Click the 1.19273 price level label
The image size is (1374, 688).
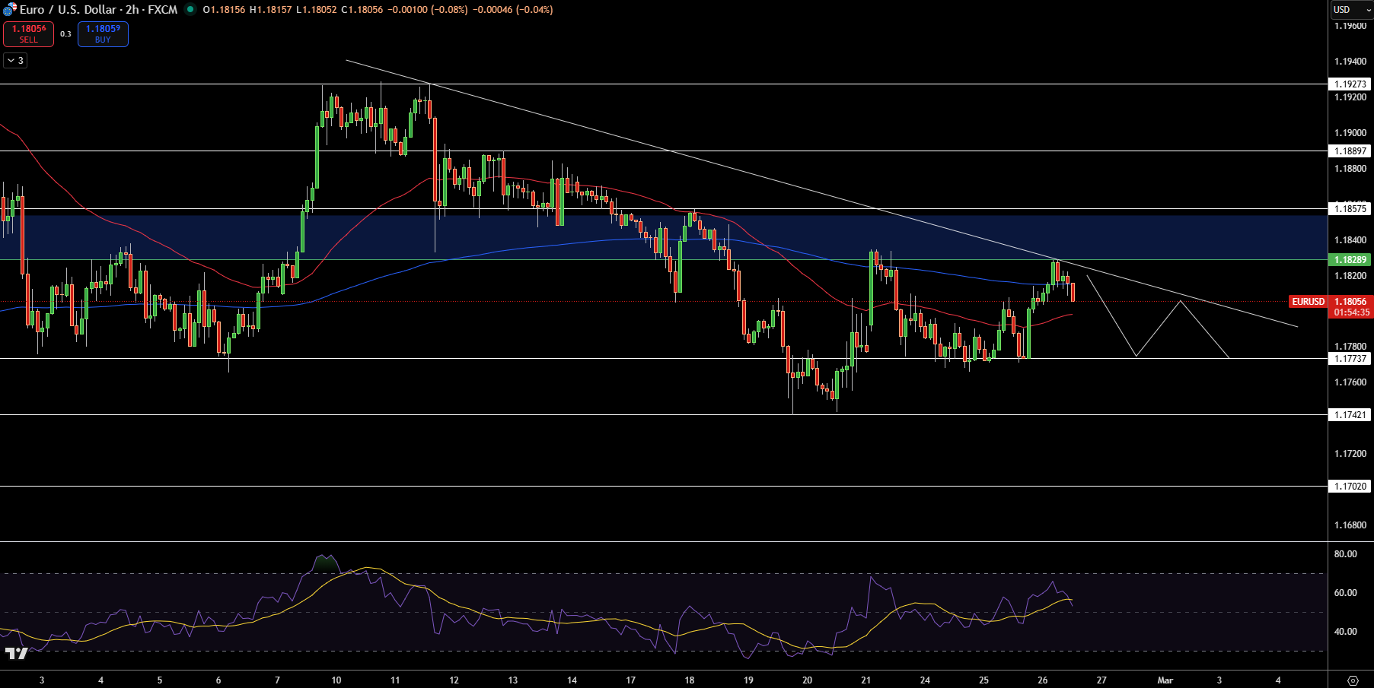[x=1350, y=84]
